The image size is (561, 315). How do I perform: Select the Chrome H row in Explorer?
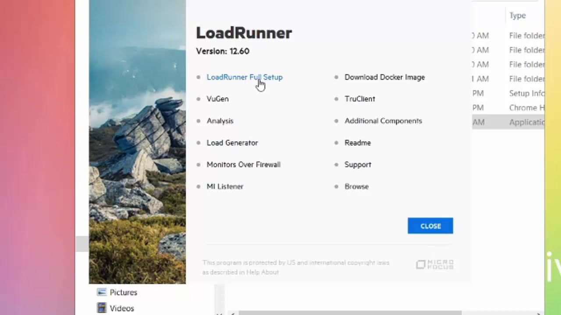pyautogui.click(x=508, y=108)
